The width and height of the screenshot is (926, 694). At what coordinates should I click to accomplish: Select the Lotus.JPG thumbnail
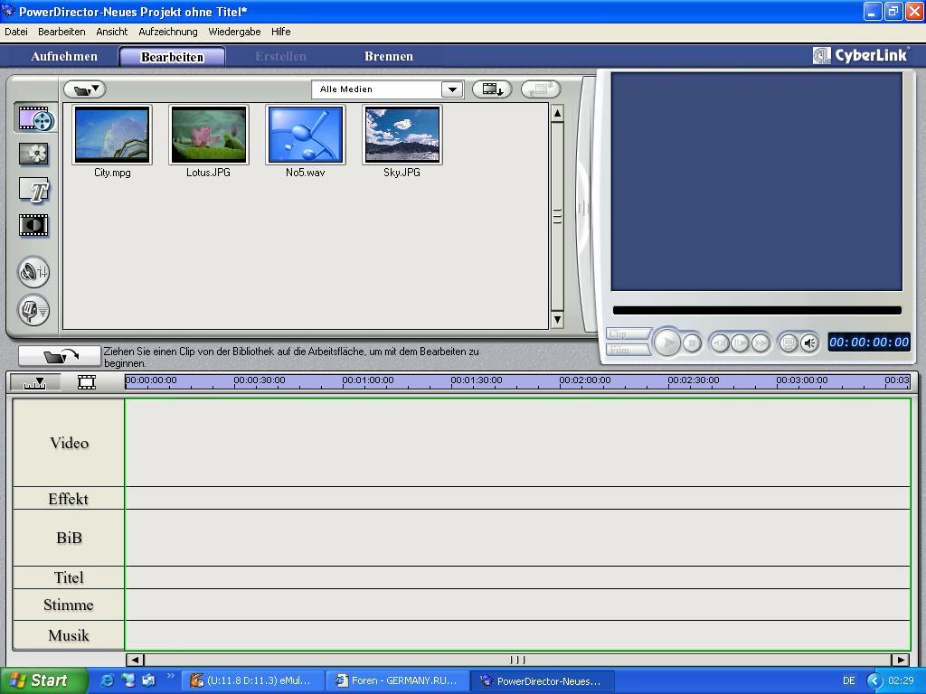209,135
